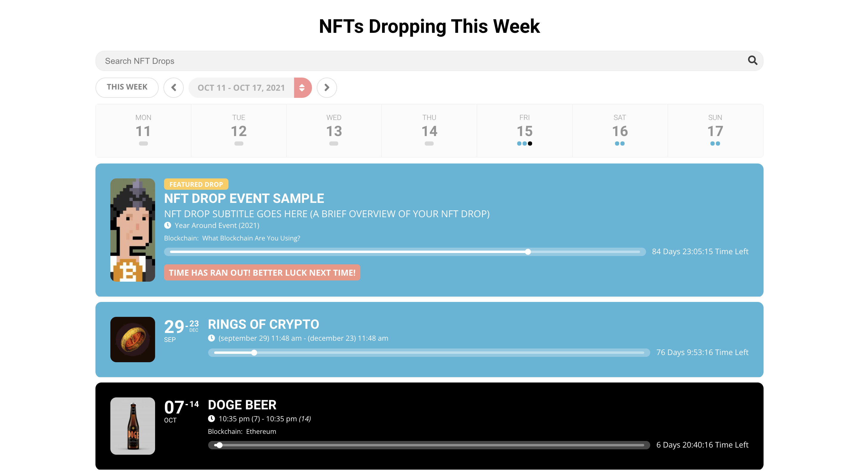
Task: Select the Thursday 14 column
Action: pos(429,130)
